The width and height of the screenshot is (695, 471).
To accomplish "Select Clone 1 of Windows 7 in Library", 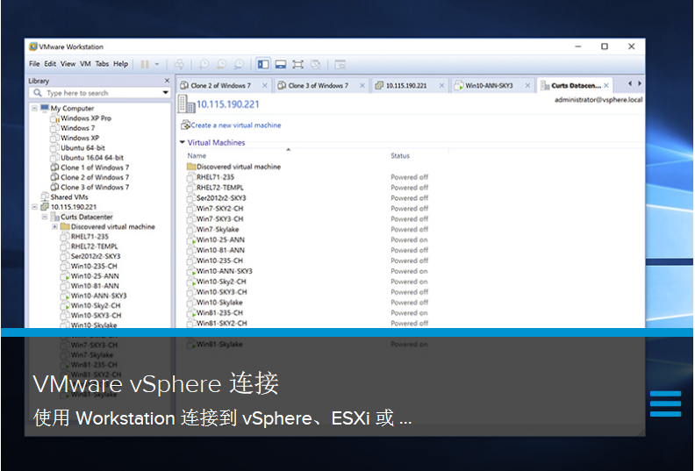I will (x=95, y=167).
